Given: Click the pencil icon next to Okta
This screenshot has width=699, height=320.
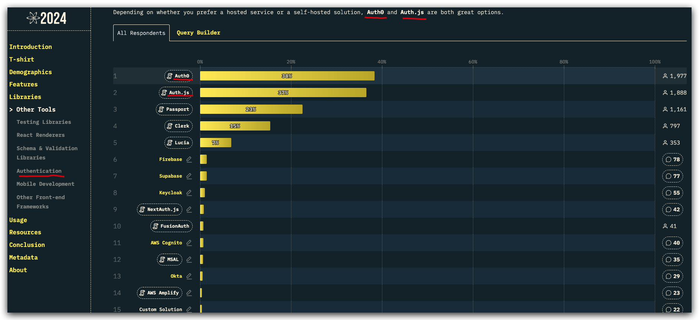Looking at the screenshot, I should 189,276.
